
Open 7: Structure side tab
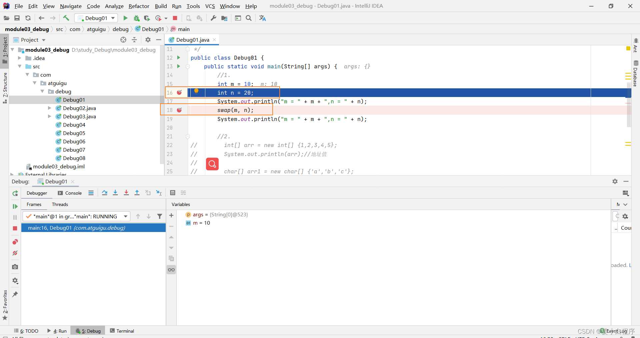[x=5, y=88]
